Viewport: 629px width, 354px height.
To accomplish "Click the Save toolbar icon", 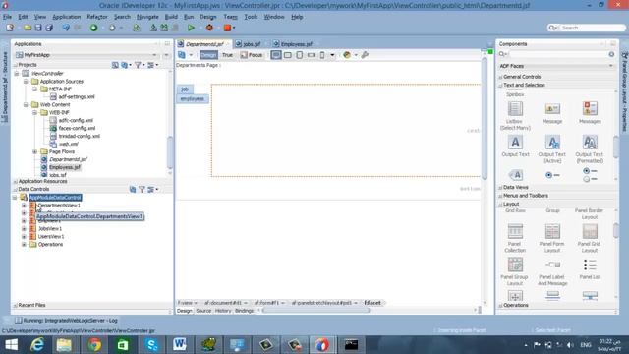I will pyautogui.click(x=38, y=28).
